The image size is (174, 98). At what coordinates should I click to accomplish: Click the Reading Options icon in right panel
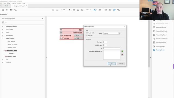click(x=154, y=27)
